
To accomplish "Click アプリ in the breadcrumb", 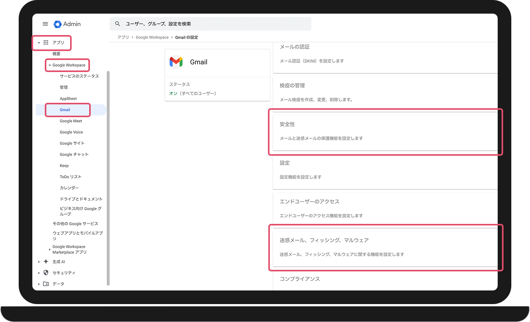I will coord(123,37).
